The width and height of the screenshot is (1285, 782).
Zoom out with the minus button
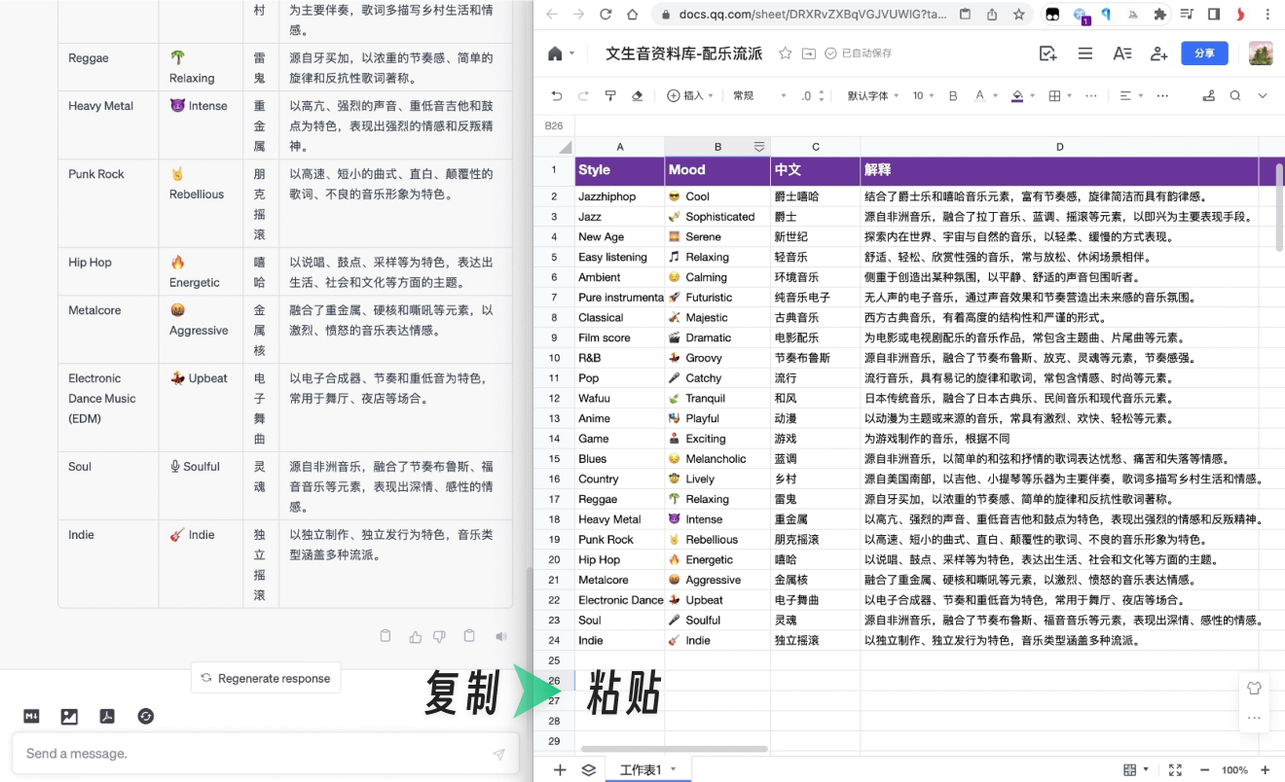tap(1204, 769)
